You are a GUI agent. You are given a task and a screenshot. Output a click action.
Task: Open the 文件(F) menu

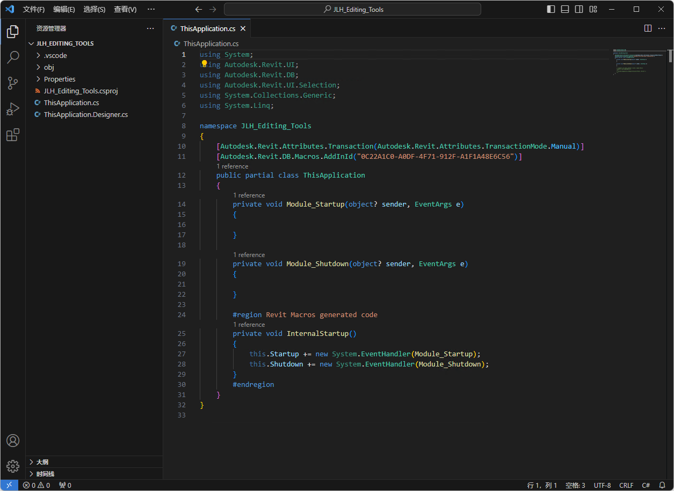coord(34,9)
